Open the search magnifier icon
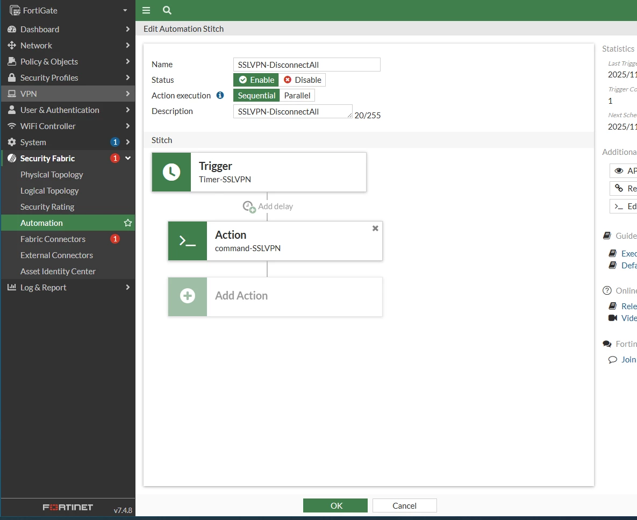This screenshot has height=520, width=637. [x=167, y=10]
